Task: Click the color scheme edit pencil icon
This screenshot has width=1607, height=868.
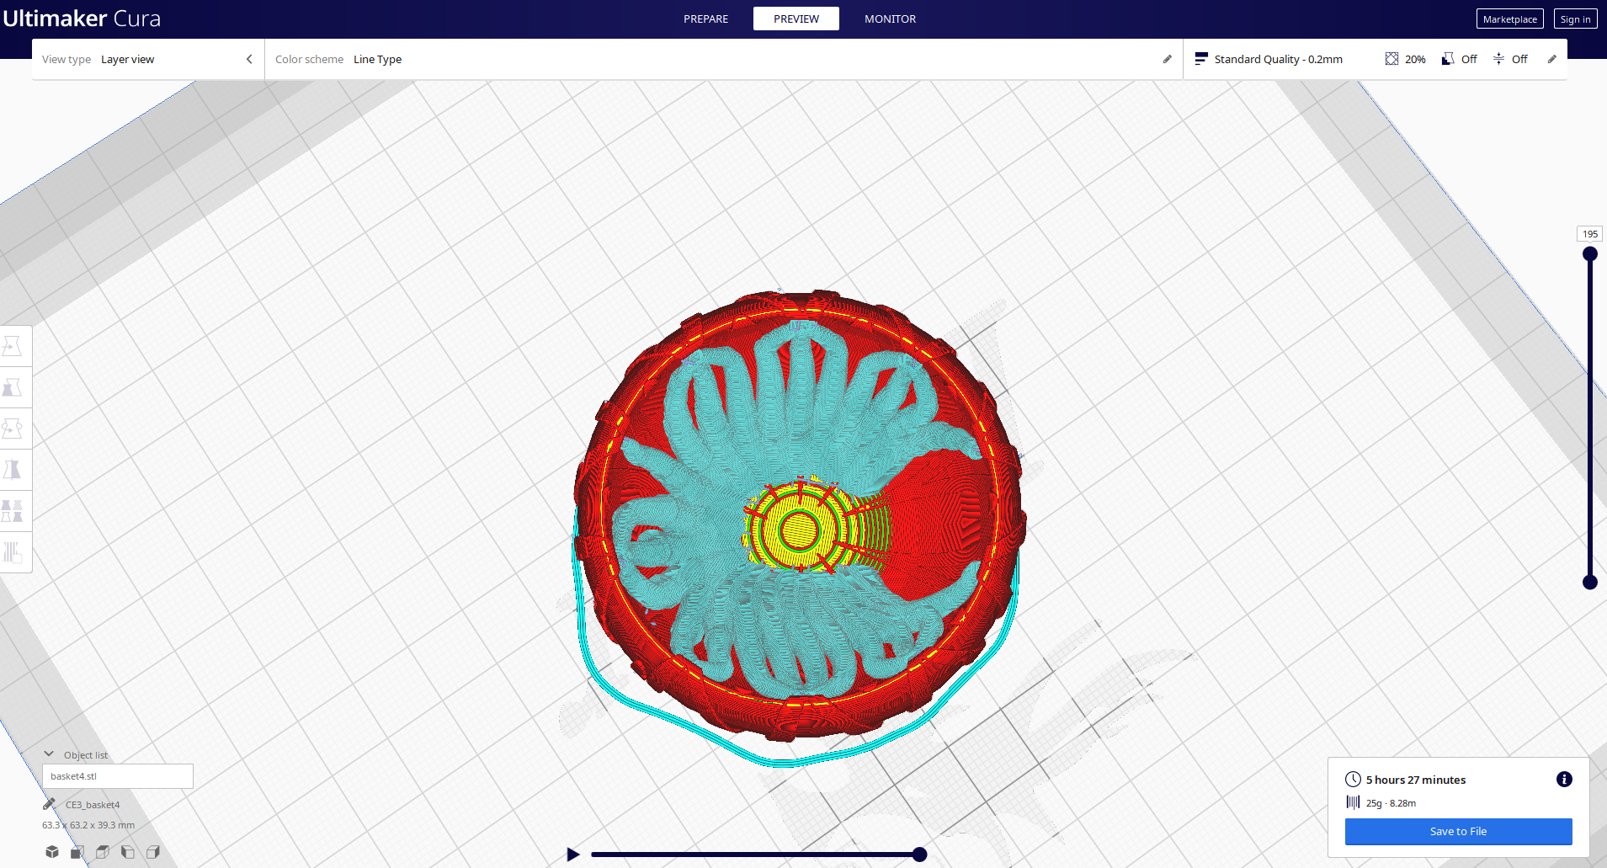Action: (1167, 59)
